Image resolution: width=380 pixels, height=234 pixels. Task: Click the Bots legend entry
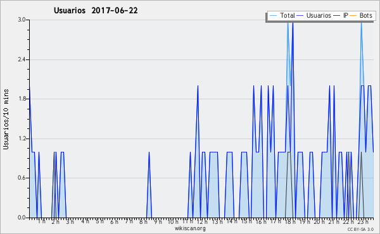pos(360,15)
